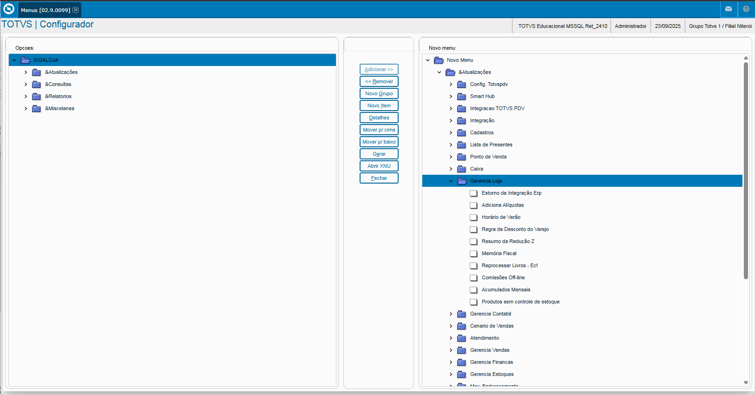Check the Resumo da Redução Z box
The height and width of the screenshot is (395, 755).
(473, 242)
